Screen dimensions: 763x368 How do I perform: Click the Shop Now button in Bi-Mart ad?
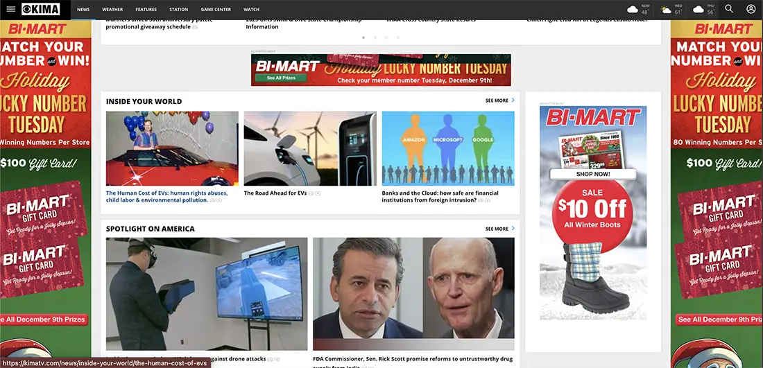(x=592, y=174)
